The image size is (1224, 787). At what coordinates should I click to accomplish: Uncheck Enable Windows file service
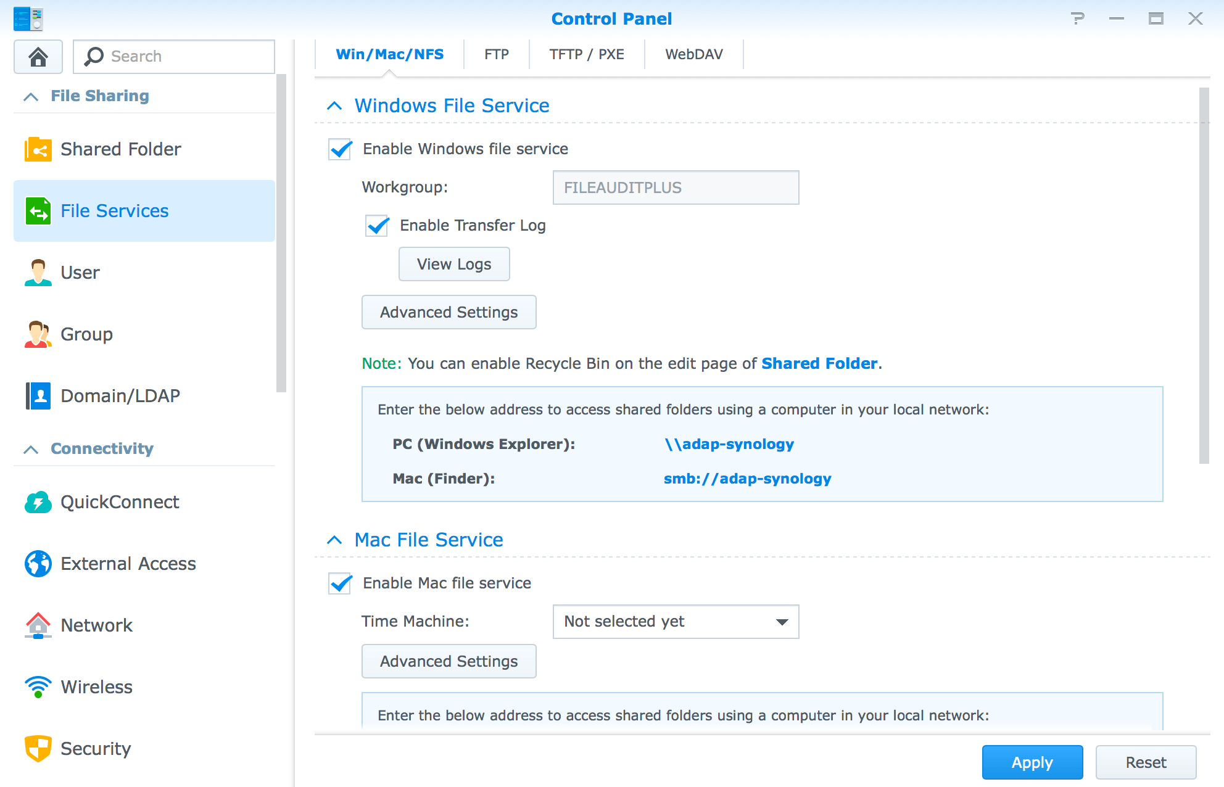[x=341, y=149]
